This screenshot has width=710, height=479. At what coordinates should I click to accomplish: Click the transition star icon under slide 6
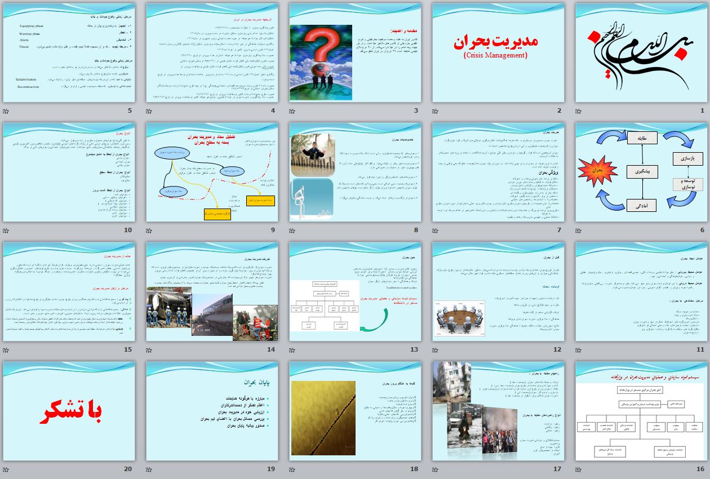578,230
